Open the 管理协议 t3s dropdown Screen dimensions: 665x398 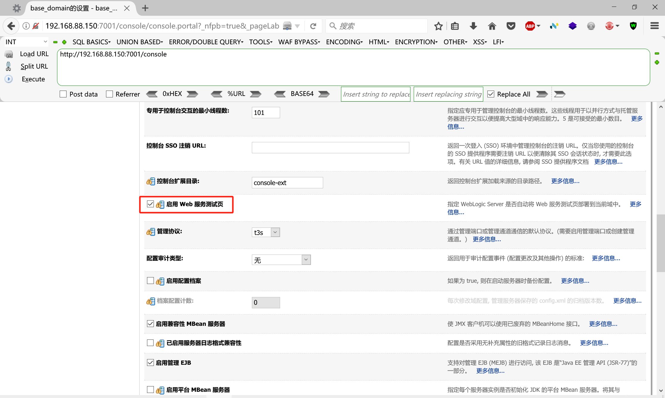(266, 232)
